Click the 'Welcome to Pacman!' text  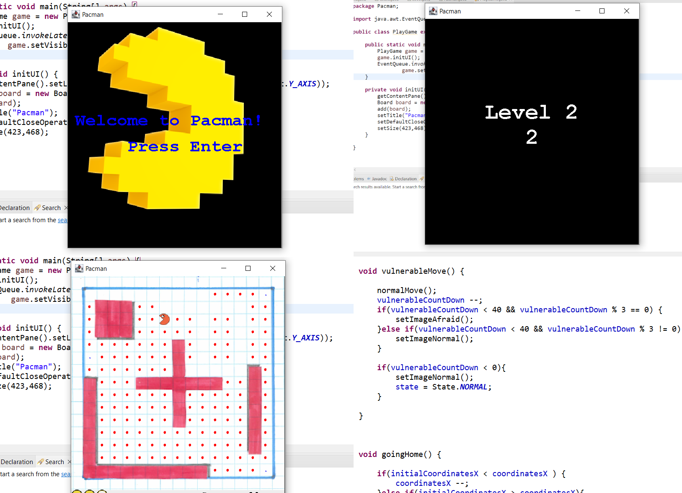click(x=168, y=121)
